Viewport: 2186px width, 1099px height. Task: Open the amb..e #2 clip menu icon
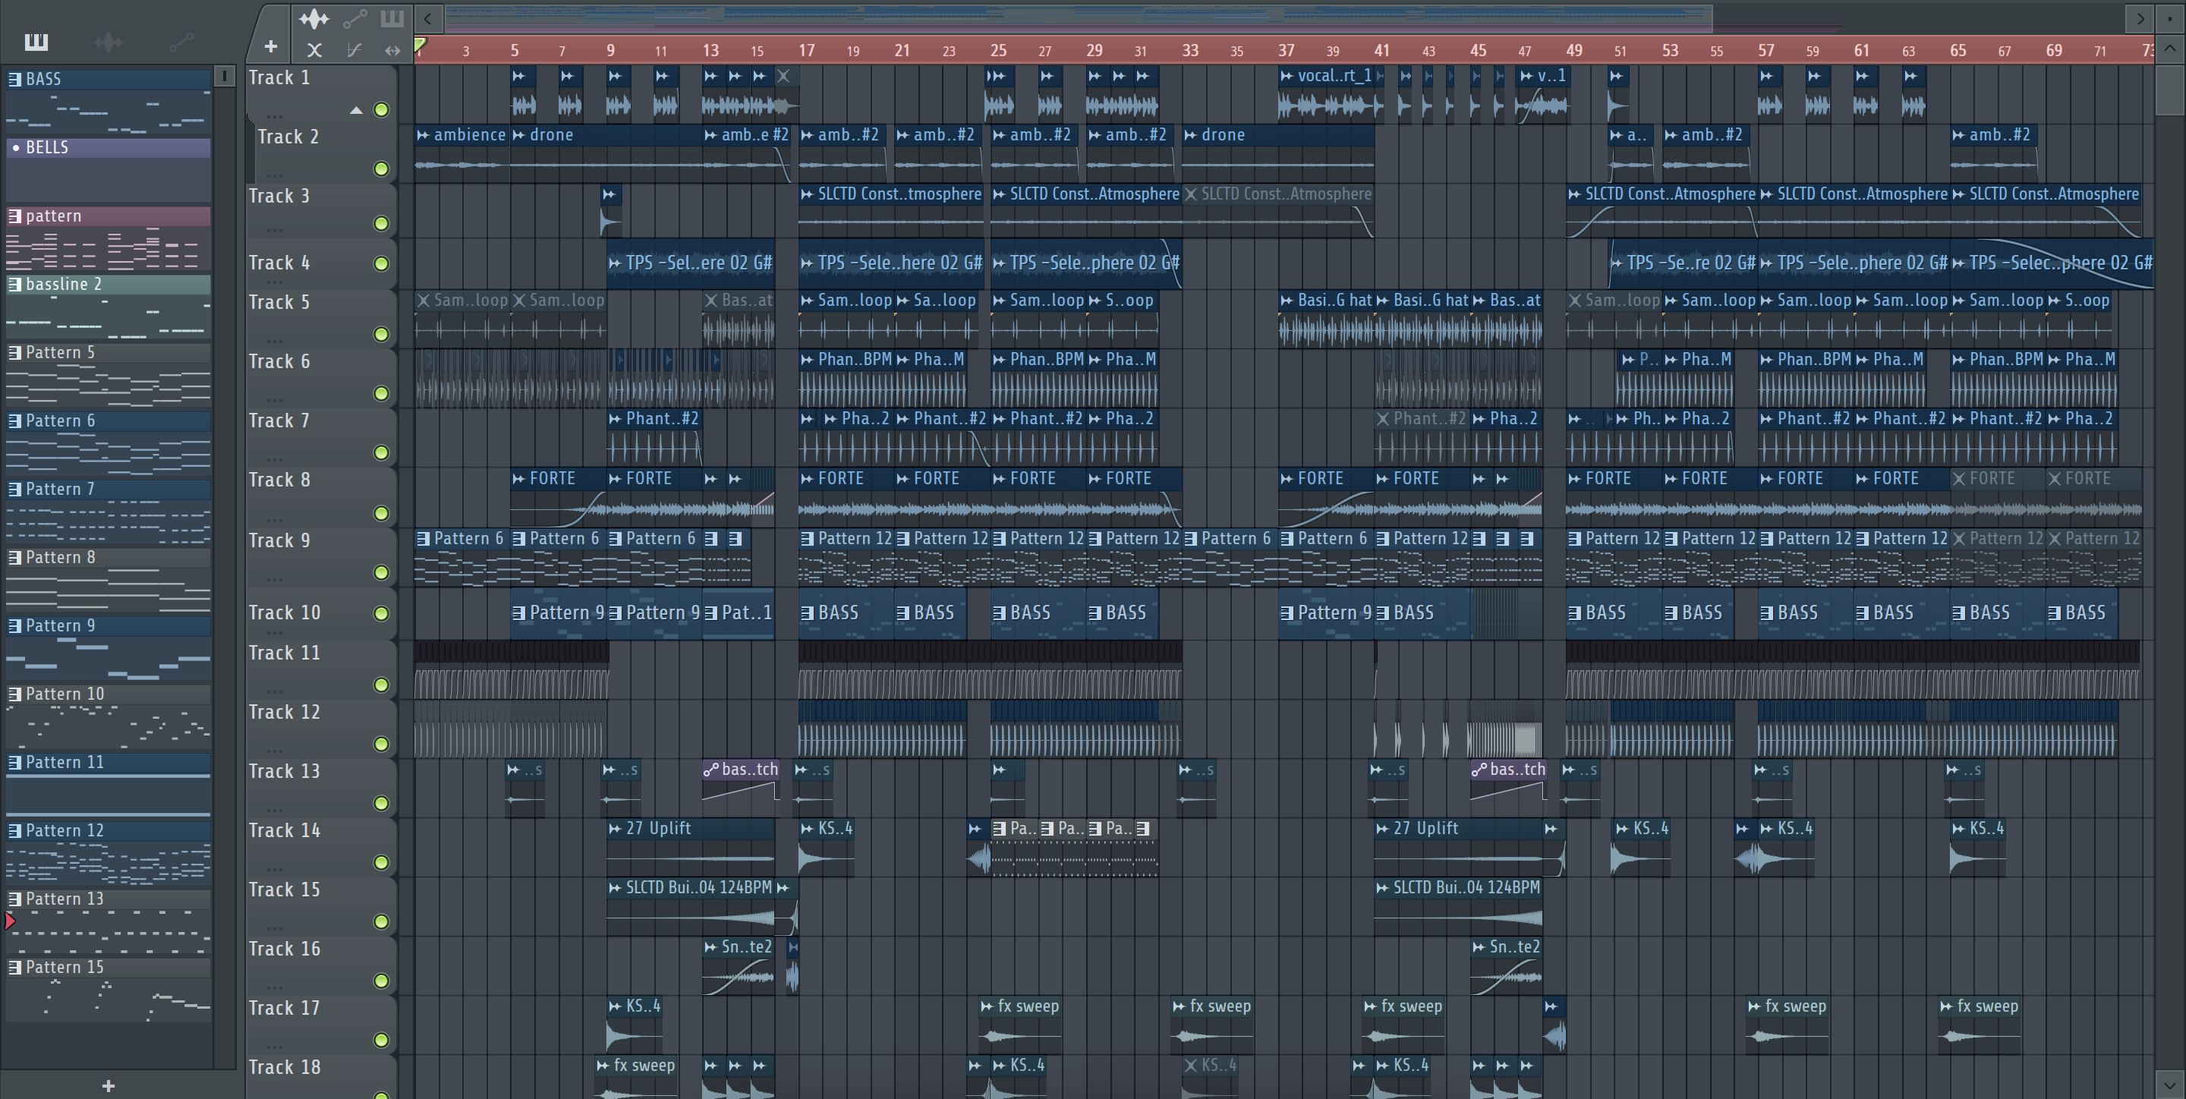point(710,135)
